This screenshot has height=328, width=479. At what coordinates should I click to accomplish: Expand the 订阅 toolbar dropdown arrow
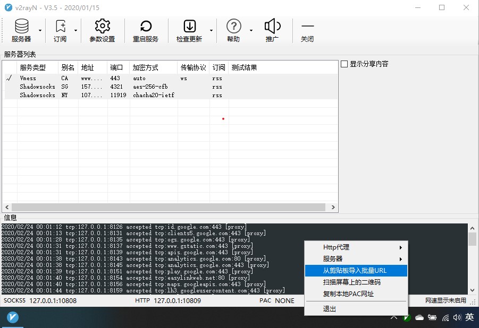pyautogui.click(x=75, y=31)
